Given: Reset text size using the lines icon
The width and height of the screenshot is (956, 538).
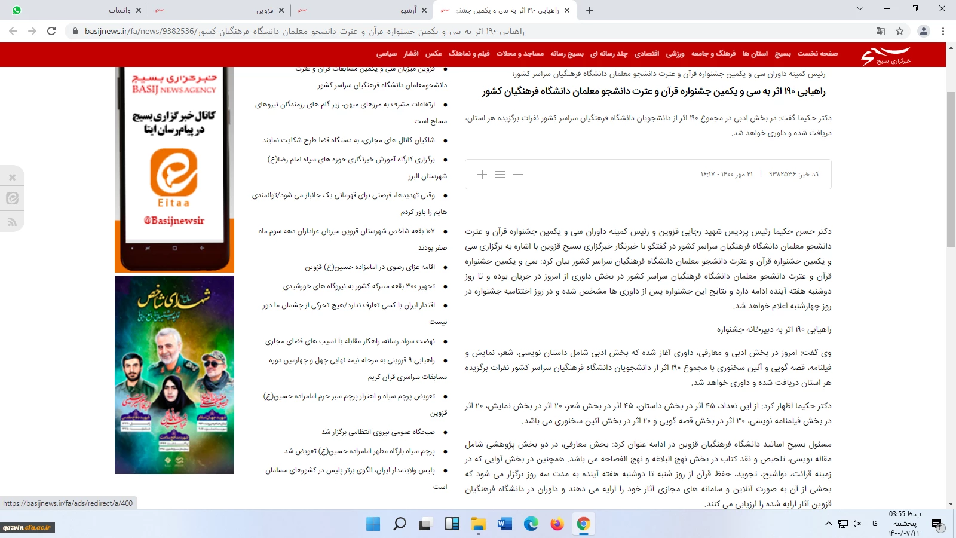Looking at the screenshot, I should 500,175.
